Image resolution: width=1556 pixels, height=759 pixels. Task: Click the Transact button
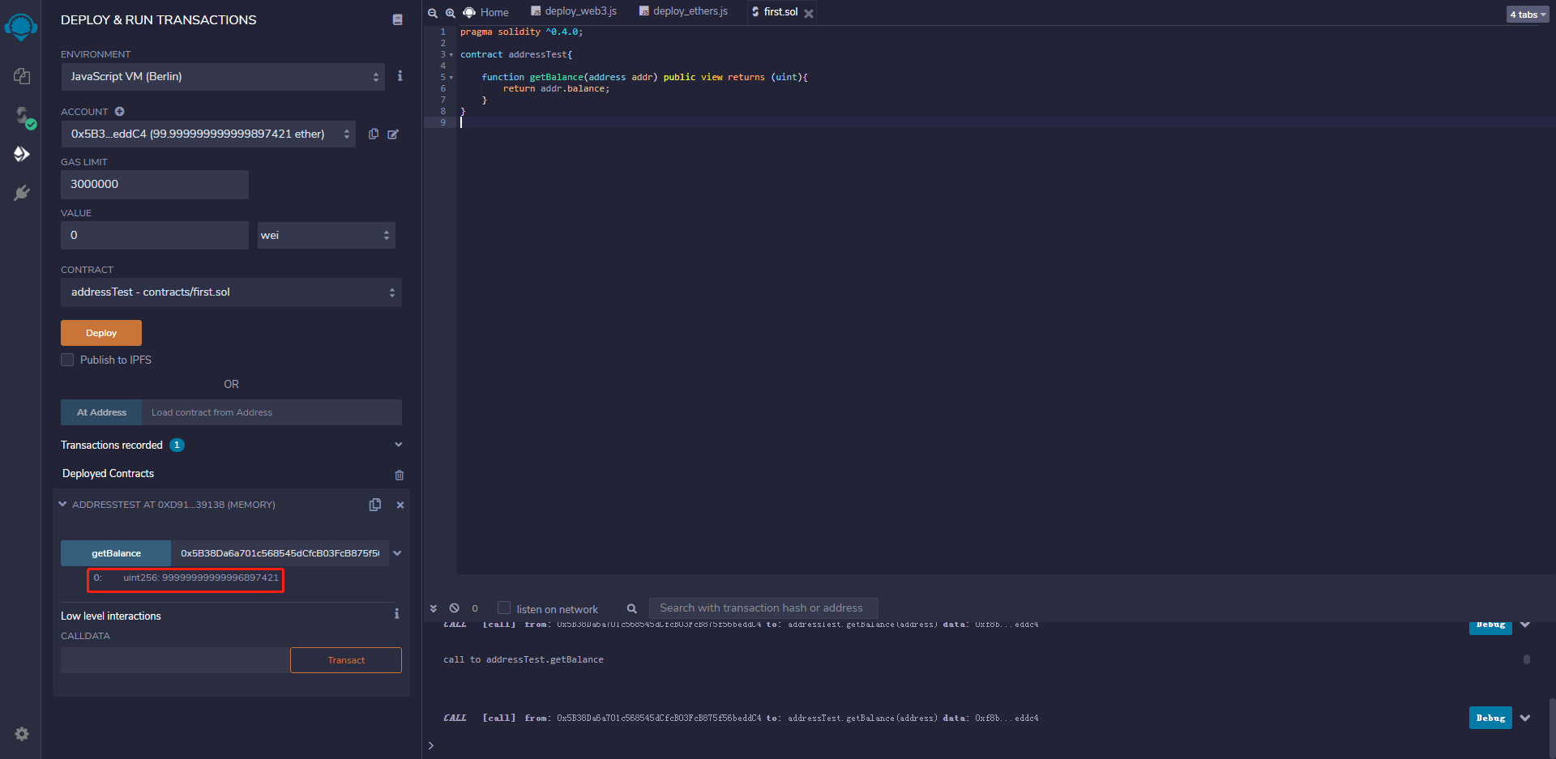pyautogui.click(x=346, y=660)
